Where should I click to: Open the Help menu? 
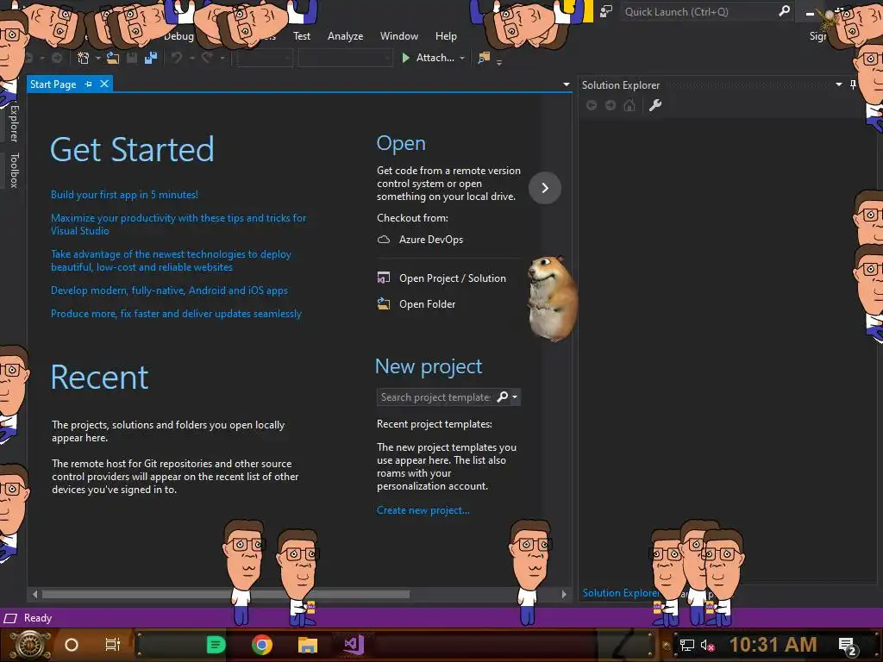[x=446, y=36]
